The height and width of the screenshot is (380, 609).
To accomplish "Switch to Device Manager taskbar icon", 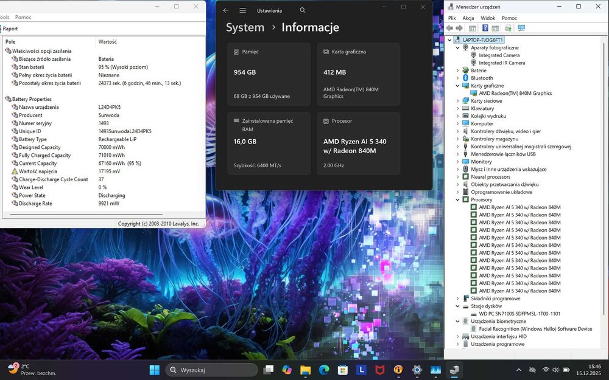I will (454, 370).
